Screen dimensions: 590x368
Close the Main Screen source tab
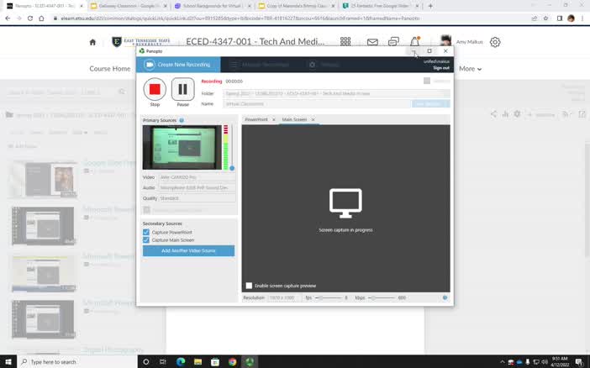(x=313, y=119)
